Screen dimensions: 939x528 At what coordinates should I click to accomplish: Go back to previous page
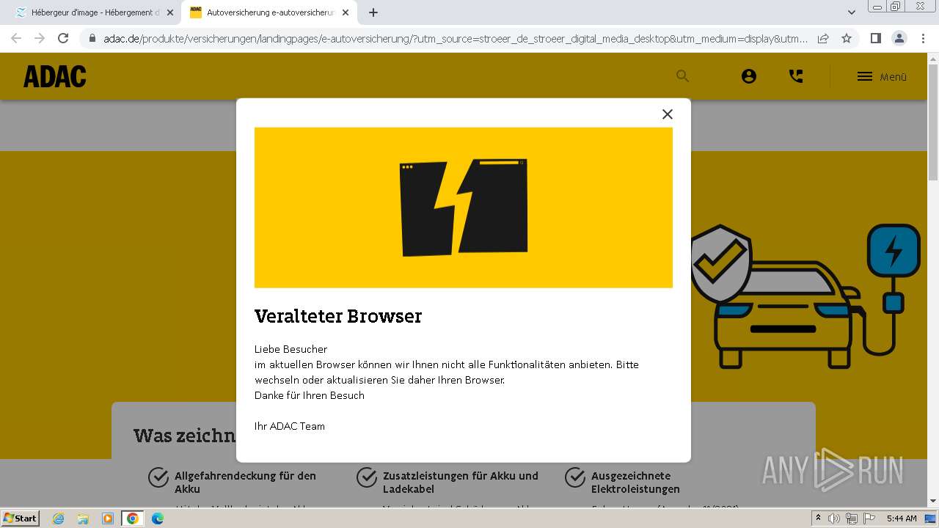(16, 38)
